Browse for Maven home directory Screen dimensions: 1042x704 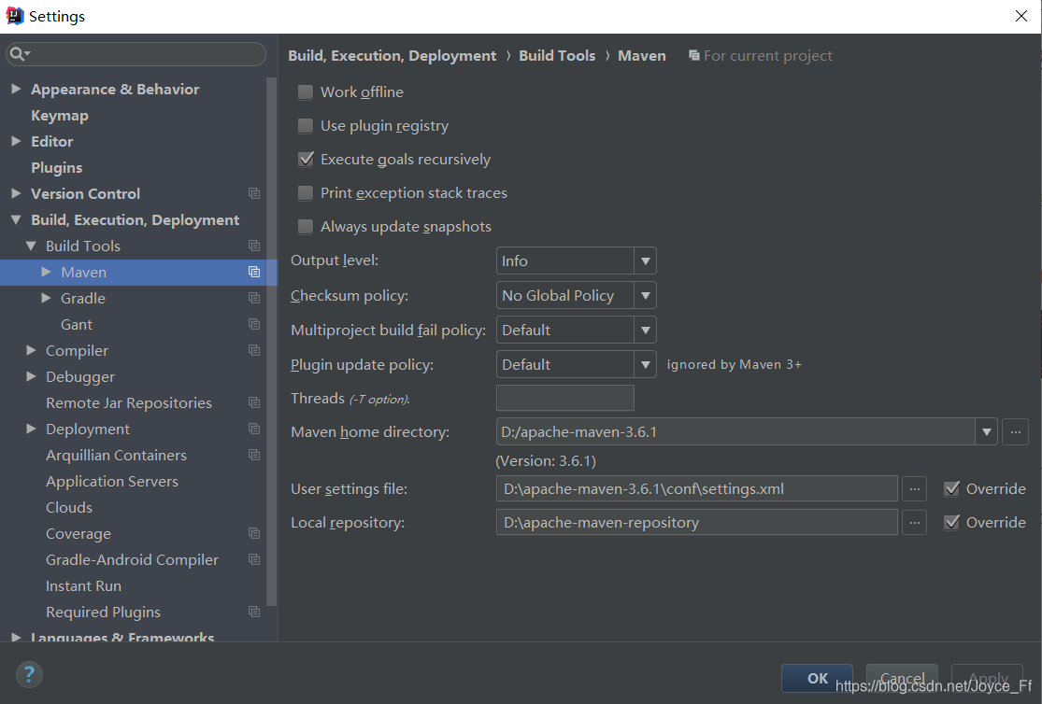(x=1015, y=431)
